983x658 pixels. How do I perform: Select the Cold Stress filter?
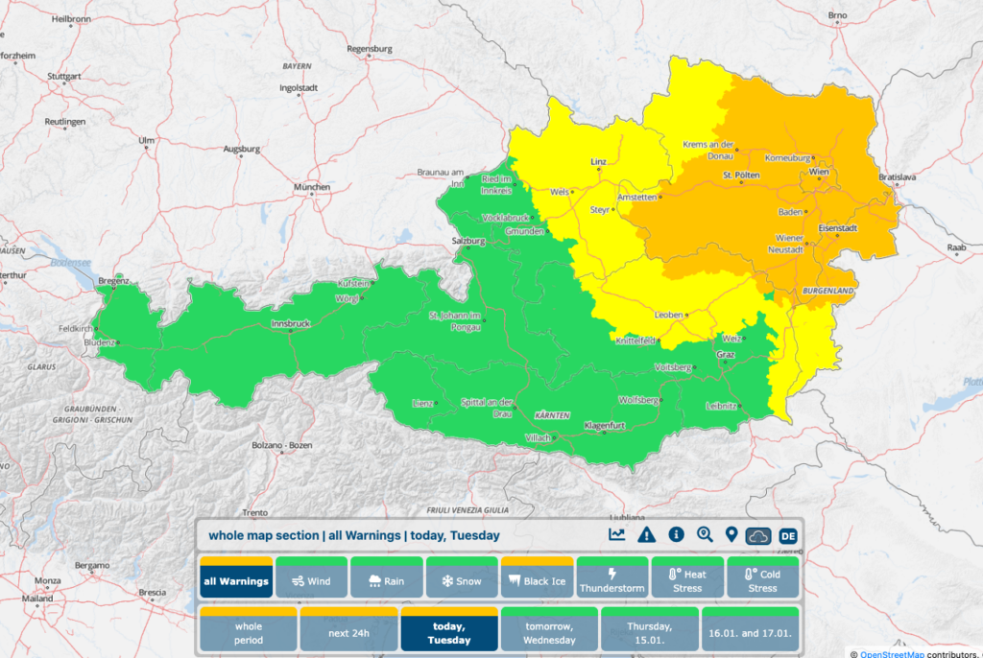click(x=762, y=580)
